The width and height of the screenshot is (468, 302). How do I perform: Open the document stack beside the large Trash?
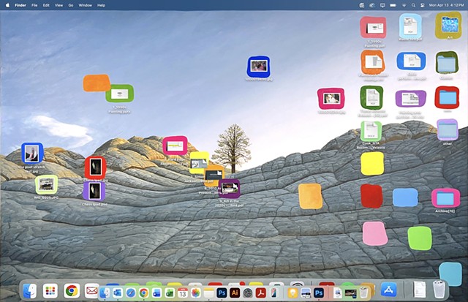(420, 290)
